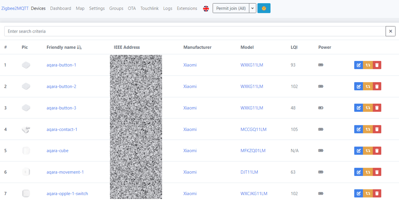
Task: Click the search criteria input field
Action: [195, 31]
